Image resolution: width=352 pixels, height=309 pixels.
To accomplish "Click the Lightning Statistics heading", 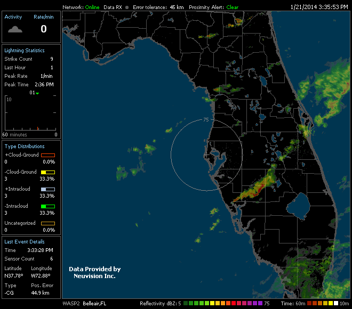I will click(25, 51).
